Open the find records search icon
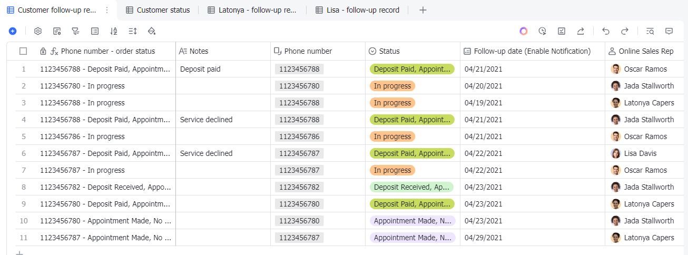Image resolution: width=688 pixels, height=255 pixels. click(650, 31)
